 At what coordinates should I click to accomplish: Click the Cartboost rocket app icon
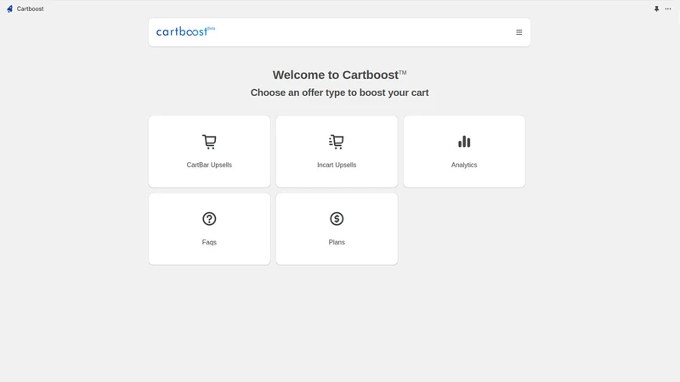click(9, 8)
